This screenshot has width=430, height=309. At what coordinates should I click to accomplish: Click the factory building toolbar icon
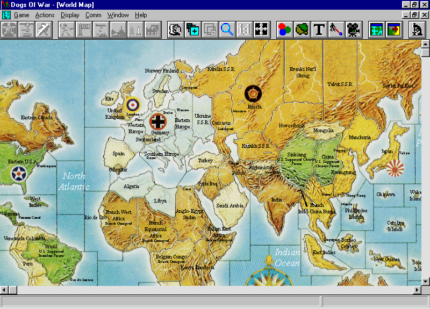[x=153, y=30]
